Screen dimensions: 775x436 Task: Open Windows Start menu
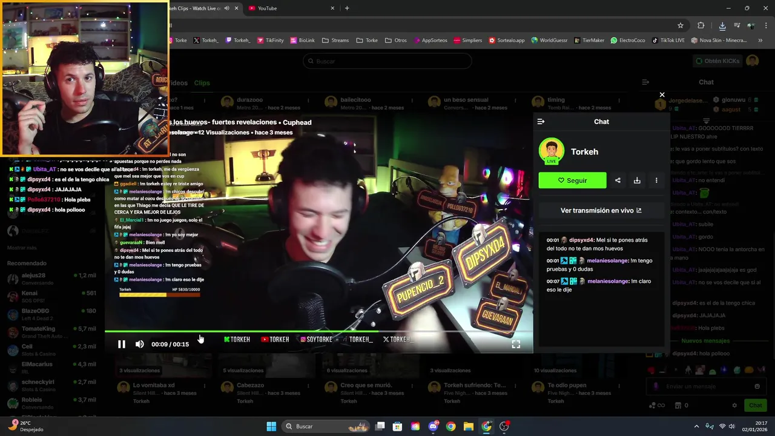pos(271,426)
